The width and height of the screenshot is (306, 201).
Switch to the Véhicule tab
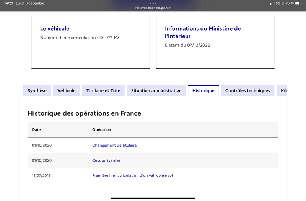coord(67,91)
